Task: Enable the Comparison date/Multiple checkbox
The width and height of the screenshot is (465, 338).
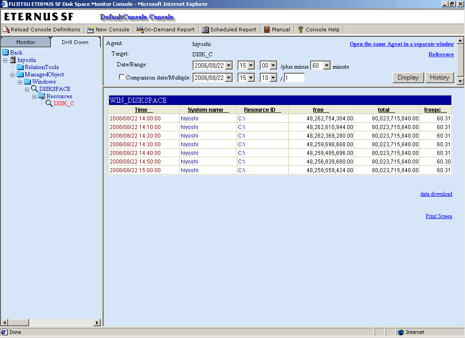Action: (122, 77)
